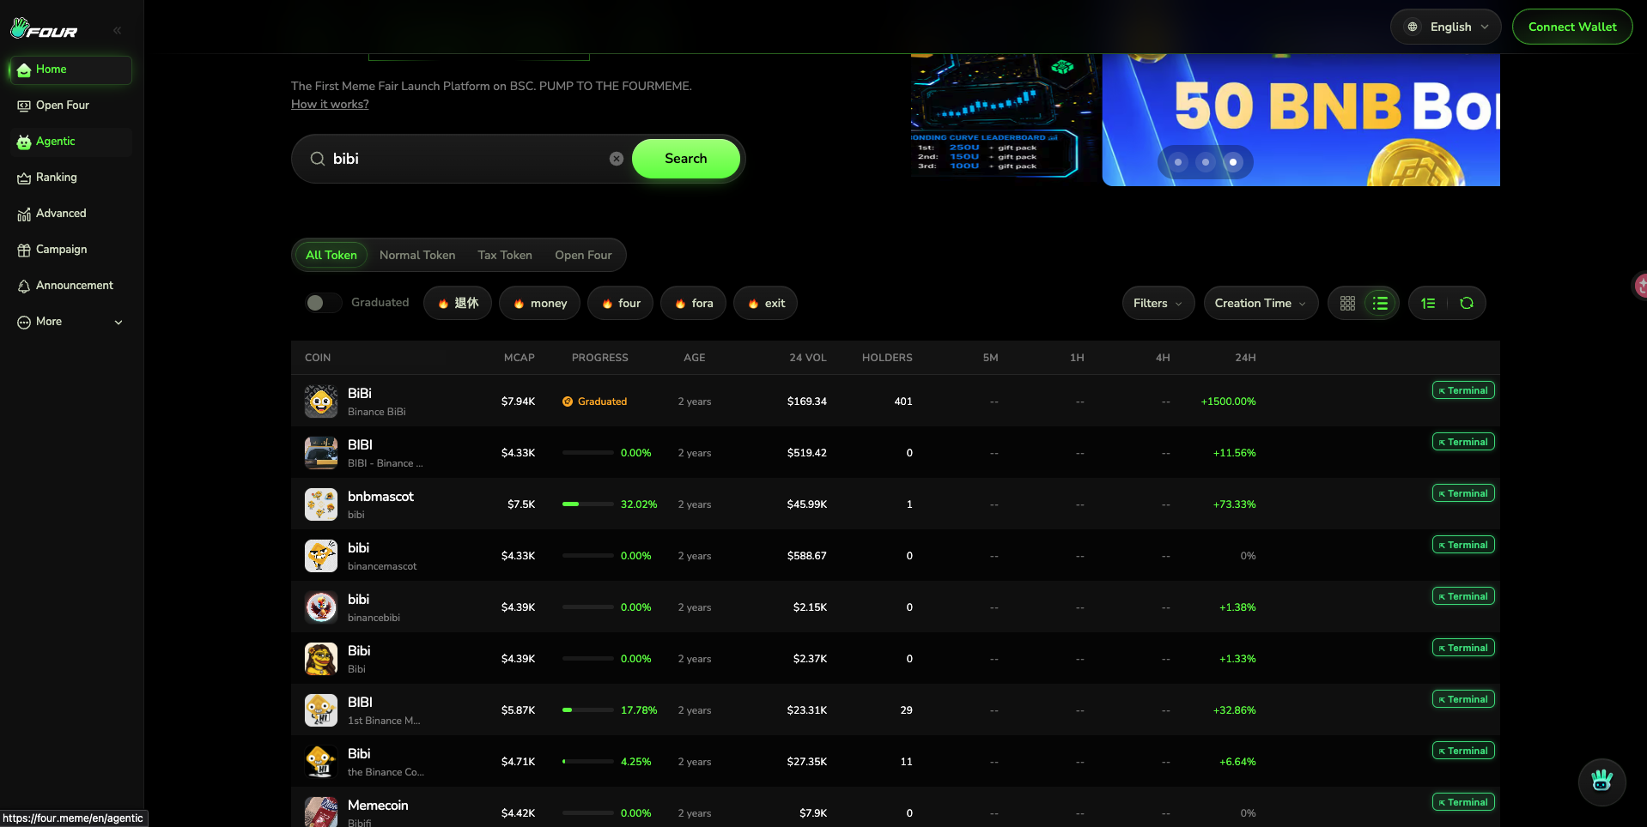Image resolution: width=1647 pixels, height=827 pixels.
Task: Click the Graduated status badge for BiBi
Action: (594, 401)
